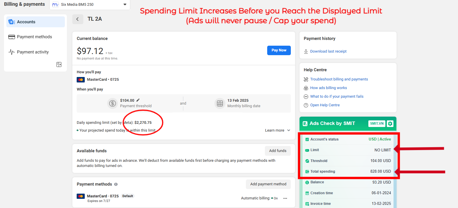458x208 pixels.
Task: Click the download receipt icon
Action: [x=306, y=51]
